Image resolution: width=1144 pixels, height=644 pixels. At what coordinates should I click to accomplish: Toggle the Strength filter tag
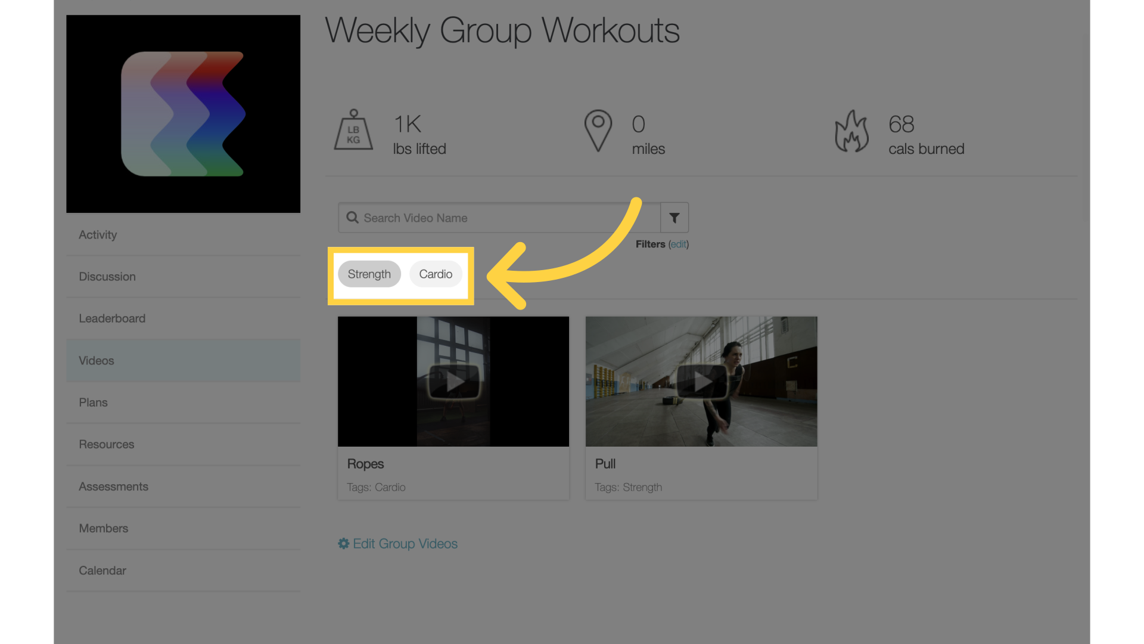[x=368, y=273]
